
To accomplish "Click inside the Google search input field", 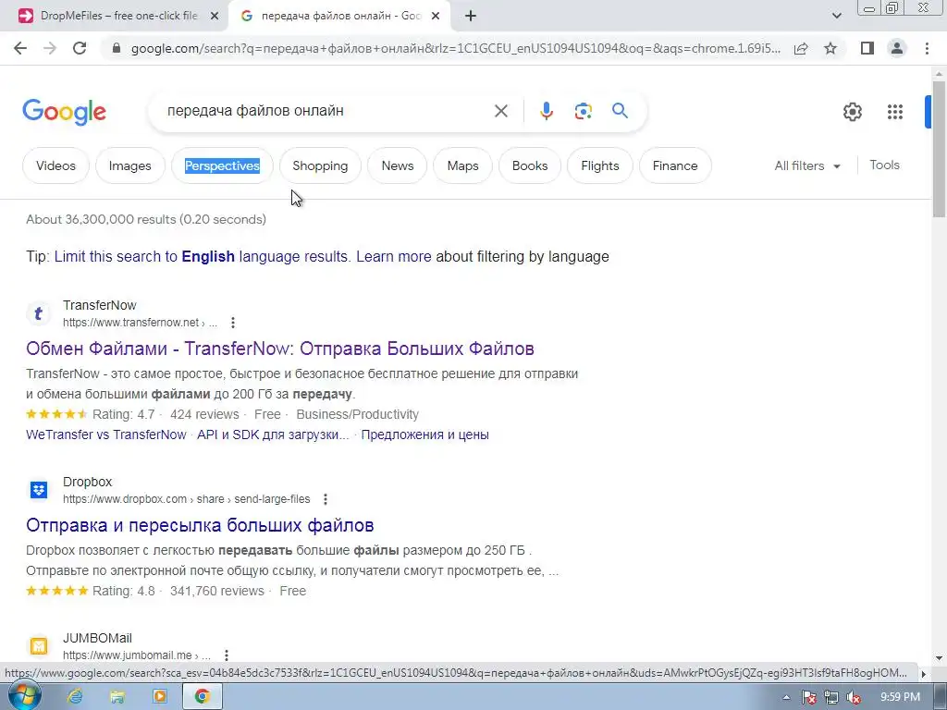I will pos(326,111).
